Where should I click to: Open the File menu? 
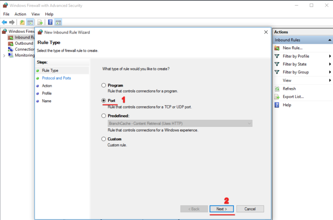coord(6,14)
